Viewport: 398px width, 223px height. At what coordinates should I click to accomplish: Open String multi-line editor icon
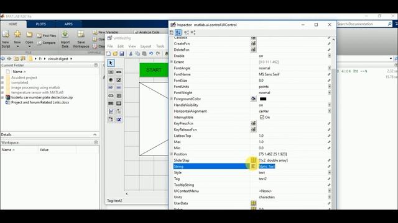click(x=253, y=166)
